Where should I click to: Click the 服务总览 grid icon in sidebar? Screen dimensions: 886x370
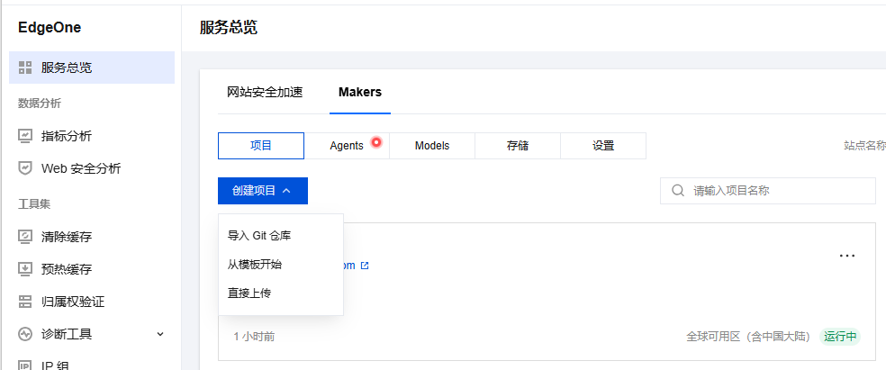coord(25,68)
